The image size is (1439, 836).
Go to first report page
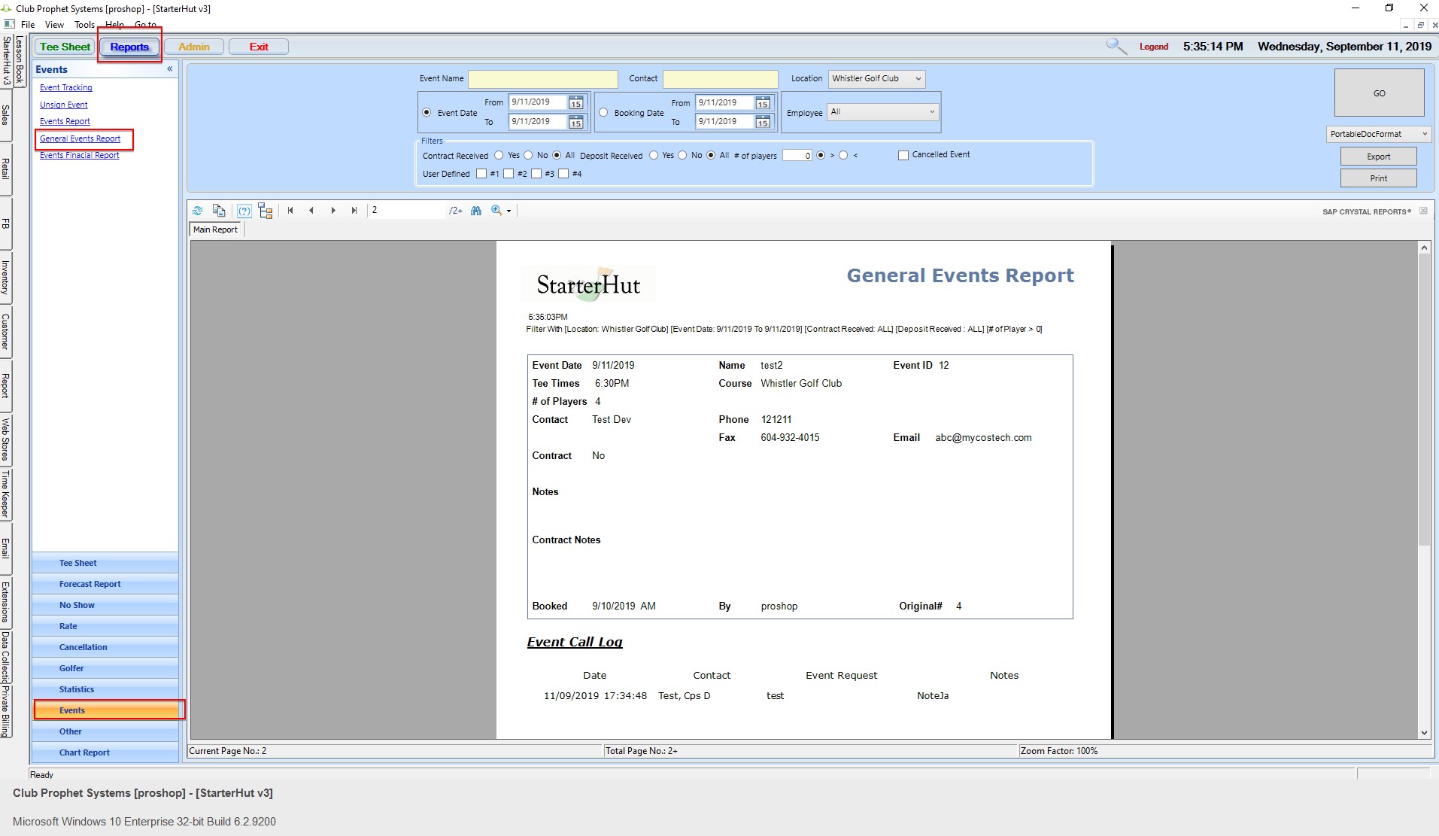tap(290, 211)
